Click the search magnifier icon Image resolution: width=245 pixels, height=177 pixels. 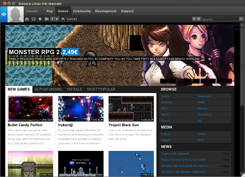coord(241,19)
